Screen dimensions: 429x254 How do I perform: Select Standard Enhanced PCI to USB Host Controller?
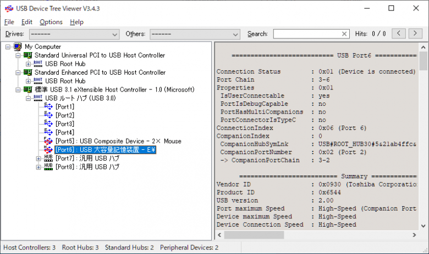100,72
